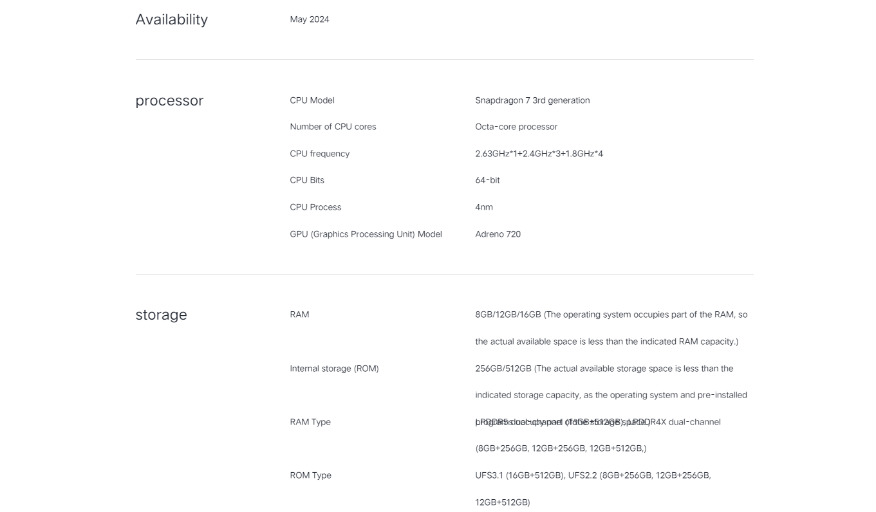Click the ROM Type label
The image size is (876, 512).
click(311, 475)
